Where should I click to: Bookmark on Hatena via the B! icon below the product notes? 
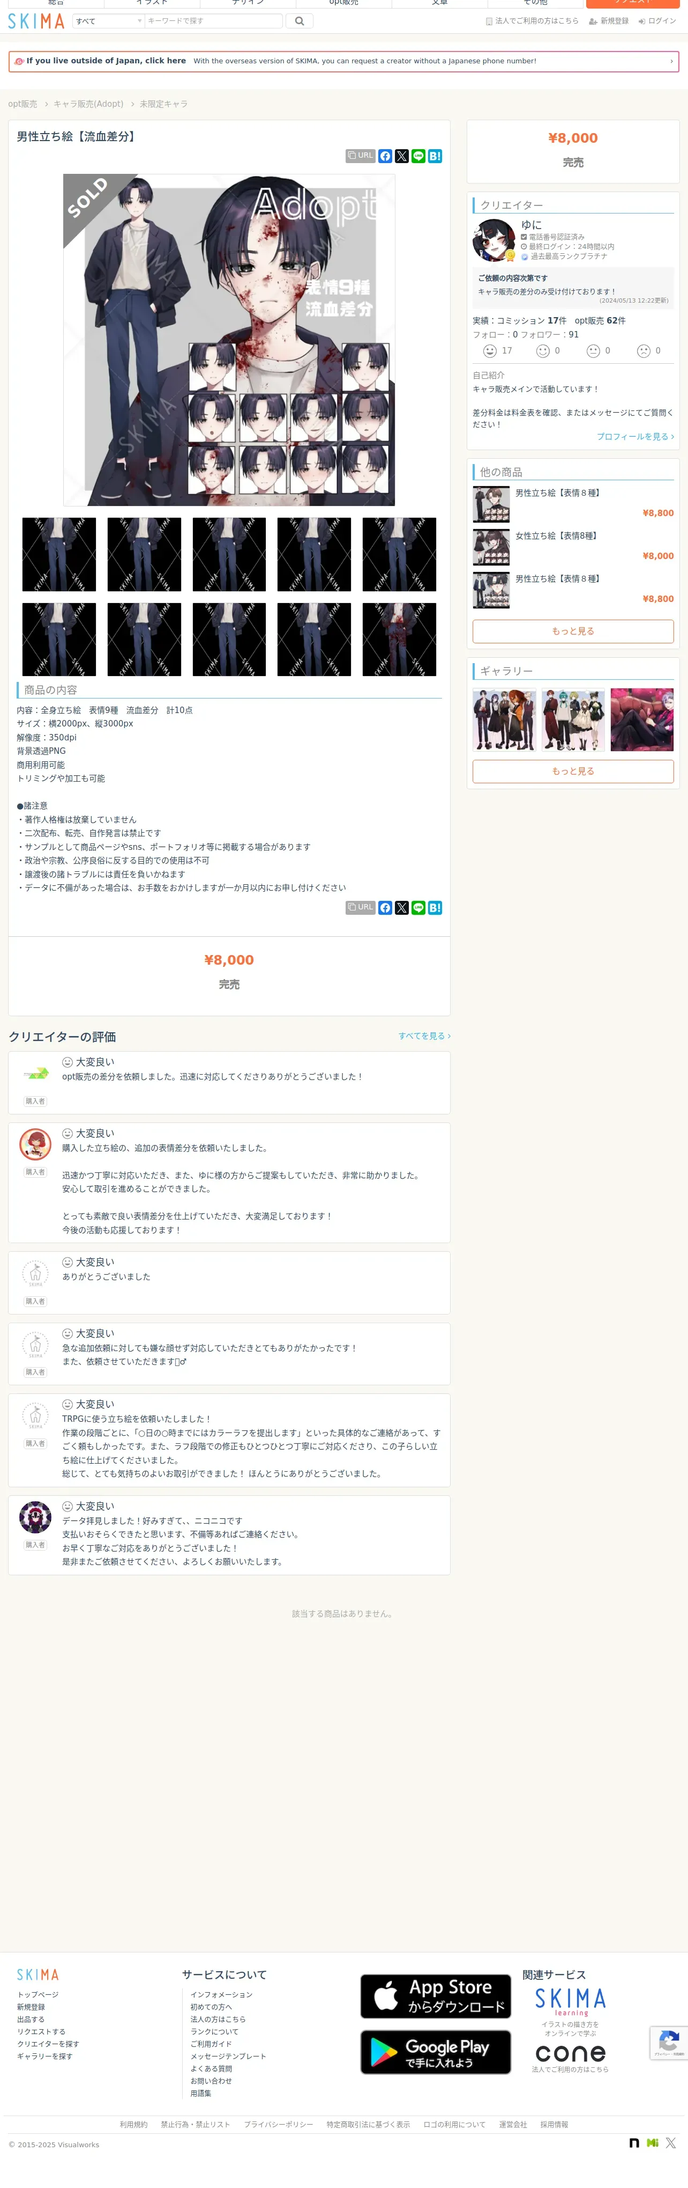(435, 907)
